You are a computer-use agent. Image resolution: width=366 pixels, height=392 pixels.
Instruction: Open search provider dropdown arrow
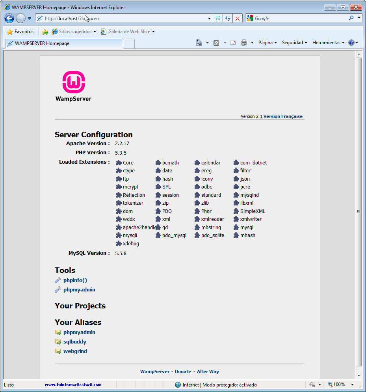pyautogui.click(x=359, y=18)
